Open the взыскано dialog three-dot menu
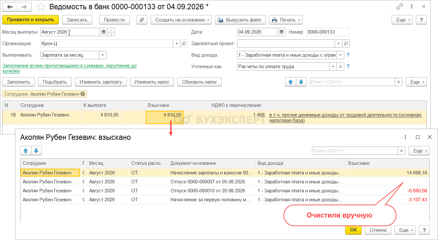 (x=405, y=137)
